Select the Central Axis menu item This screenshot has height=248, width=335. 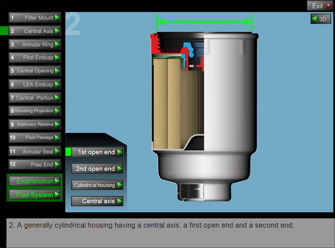coord(35,31)
